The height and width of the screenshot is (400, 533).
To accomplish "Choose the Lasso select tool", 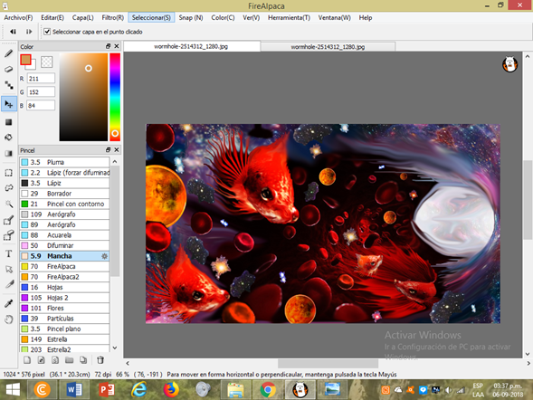I will pos(8,188).
